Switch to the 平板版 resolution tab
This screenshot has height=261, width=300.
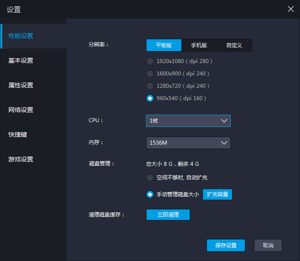pos(164,45)
